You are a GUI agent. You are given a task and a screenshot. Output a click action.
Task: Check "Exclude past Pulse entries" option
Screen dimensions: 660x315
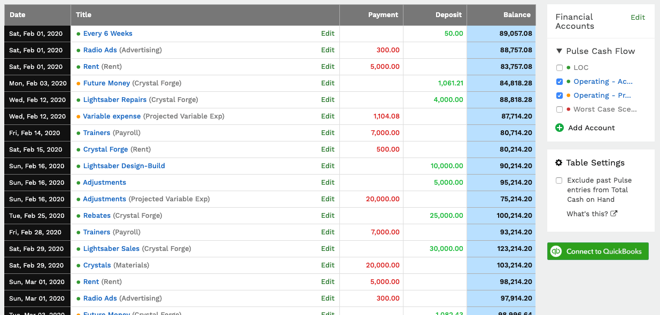[559, 180]
